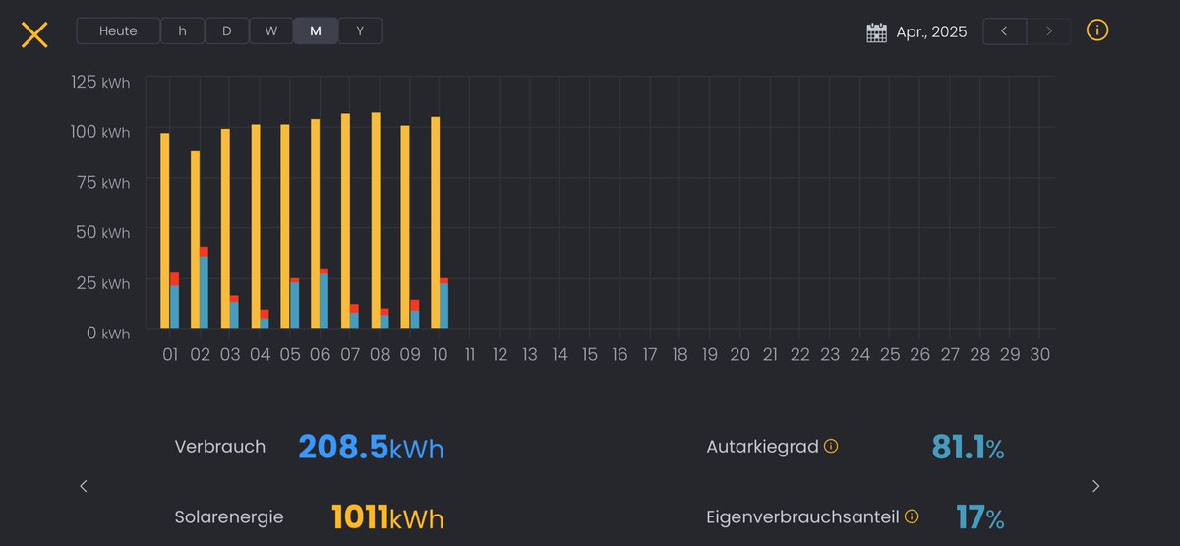Select yellow solar bar for day 01
Screen dimensions: 1180x546
165,231
